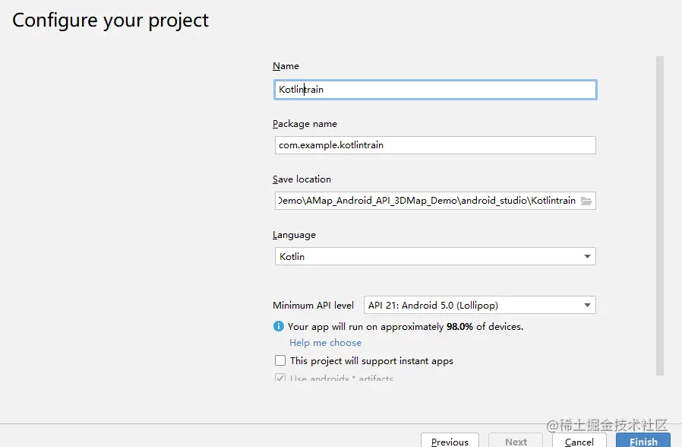Go back with the Previous button
682x447 pixels.
[x=450, y=441]
